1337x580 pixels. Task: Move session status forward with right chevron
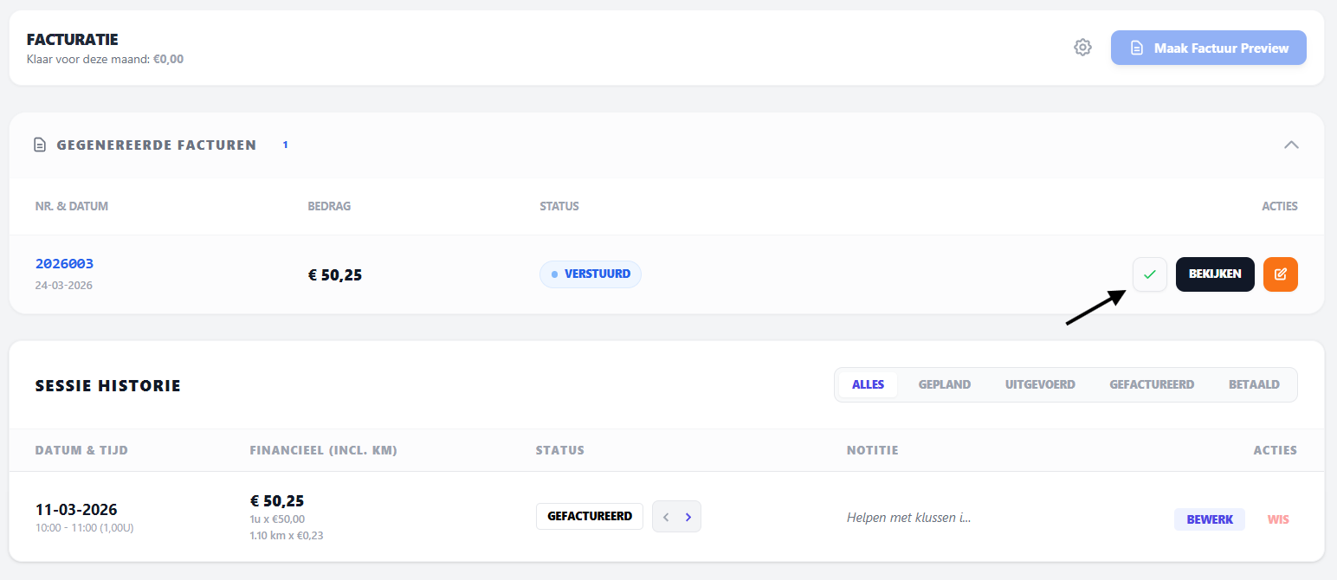click(688, 517)
